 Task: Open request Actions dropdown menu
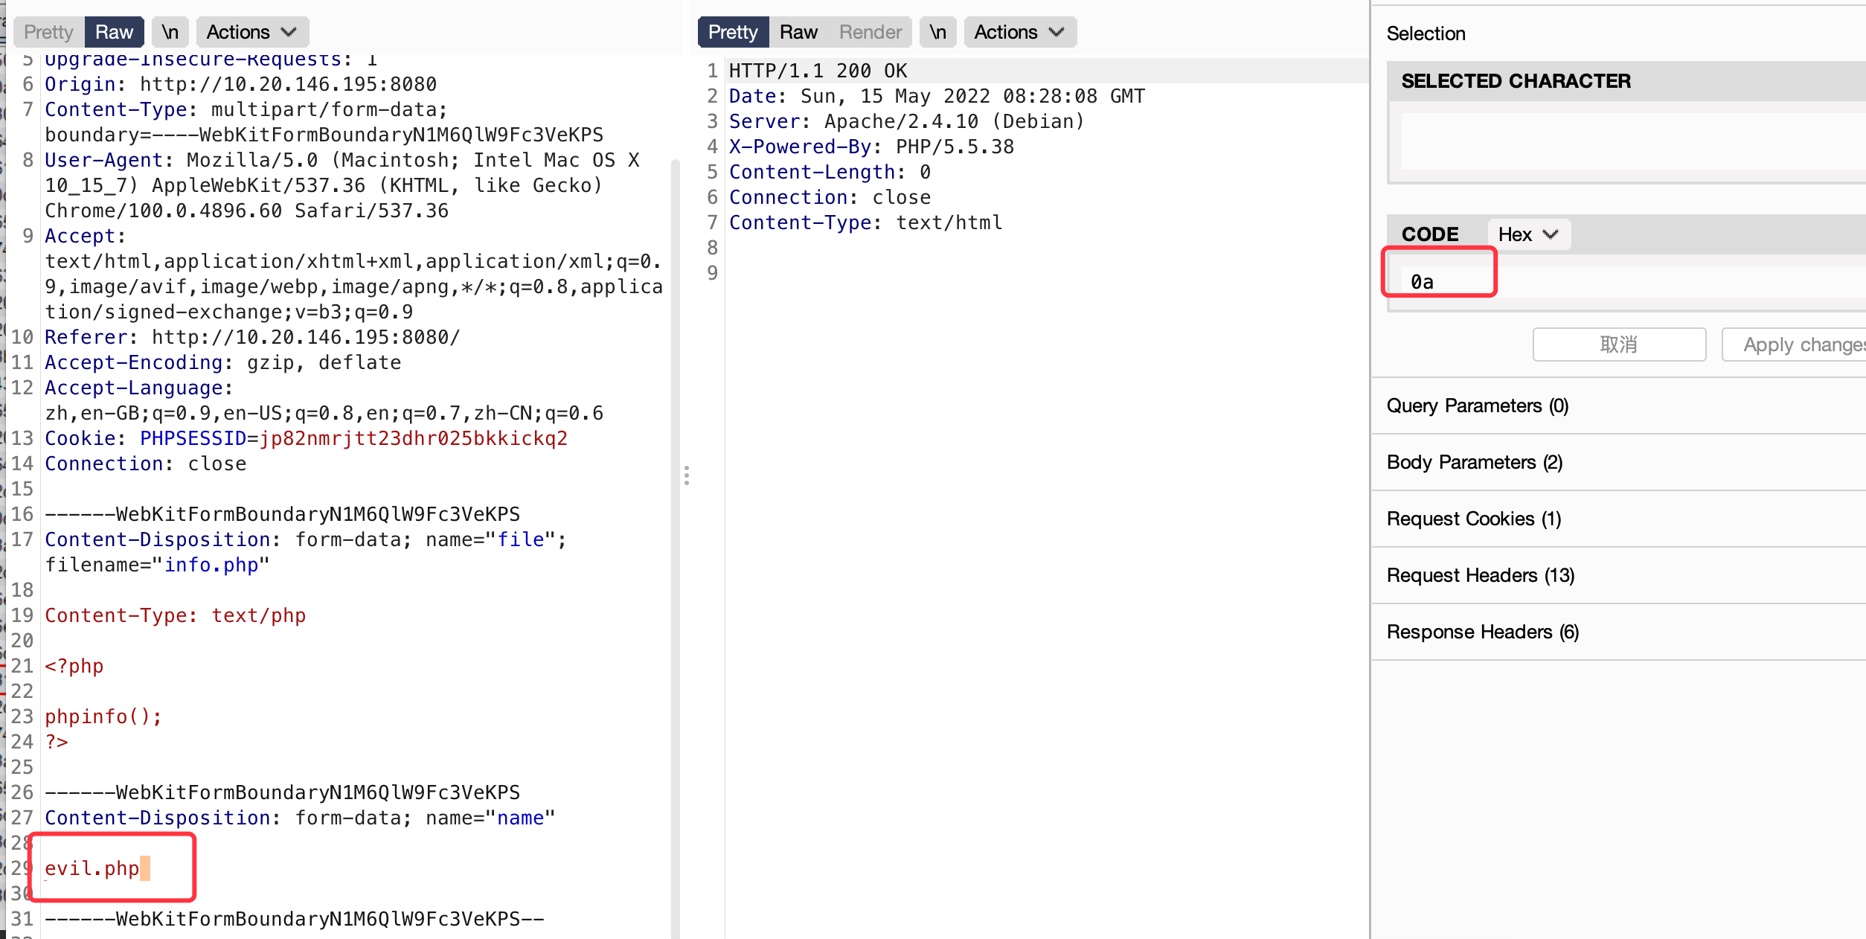251,32
